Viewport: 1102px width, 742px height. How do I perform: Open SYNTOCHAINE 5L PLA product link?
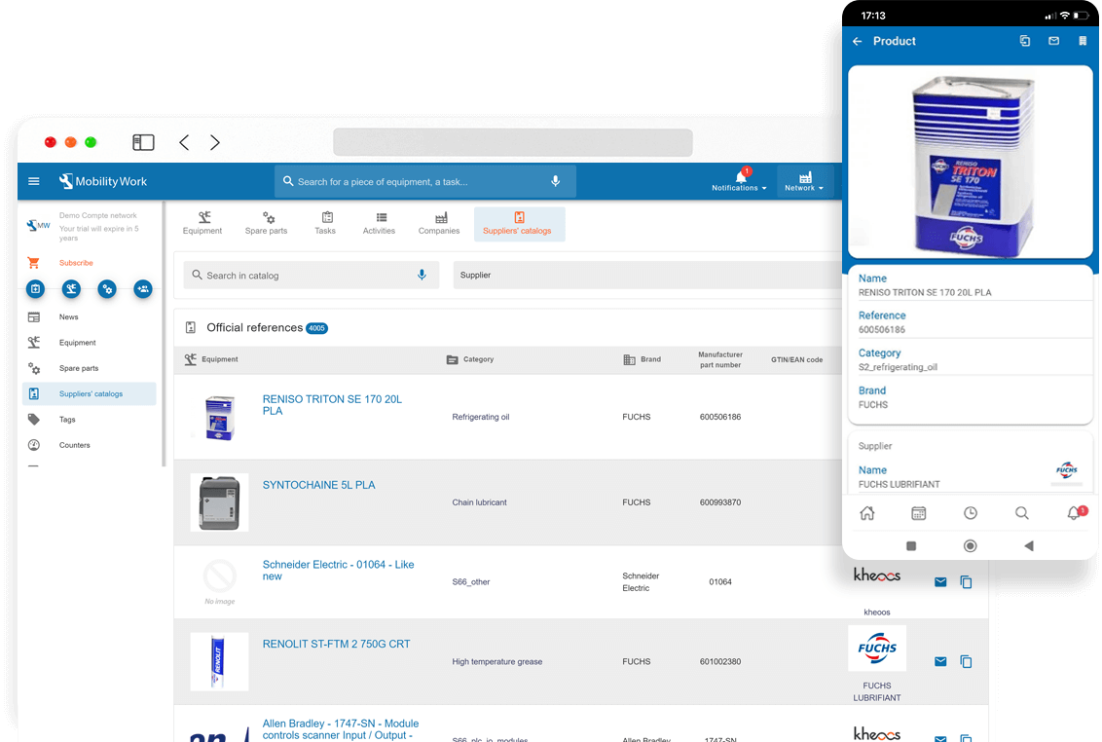pyautogui.click(x=318, y=485)
